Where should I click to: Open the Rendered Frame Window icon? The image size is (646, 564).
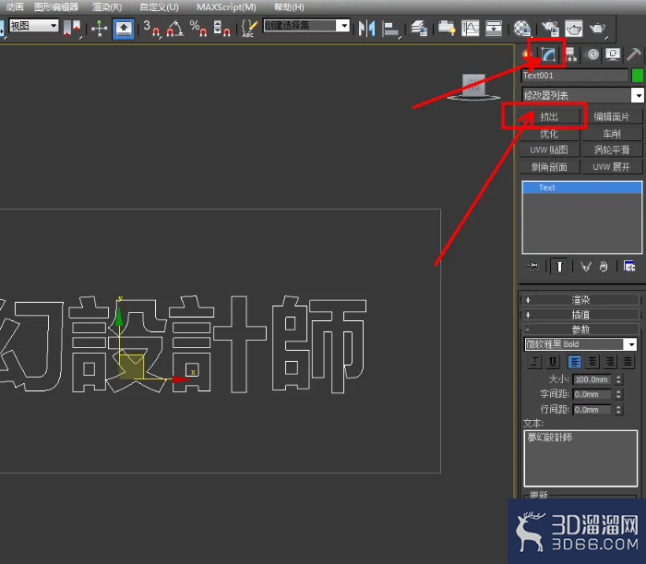(x=573, y=28)
